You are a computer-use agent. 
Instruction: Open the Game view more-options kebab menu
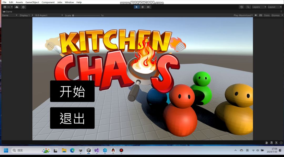(x=281, y=12)
